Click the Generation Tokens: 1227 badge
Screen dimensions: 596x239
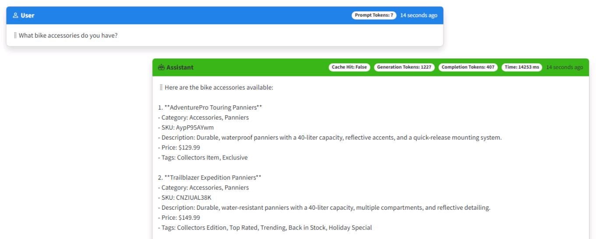(405, 67)
